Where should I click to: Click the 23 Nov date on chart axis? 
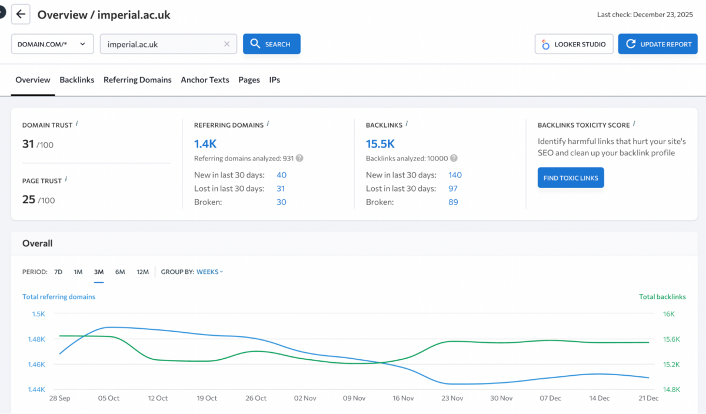click(453, 398)
